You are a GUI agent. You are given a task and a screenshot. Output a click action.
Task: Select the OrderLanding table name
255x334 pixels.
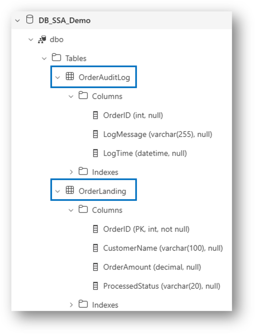102,191
